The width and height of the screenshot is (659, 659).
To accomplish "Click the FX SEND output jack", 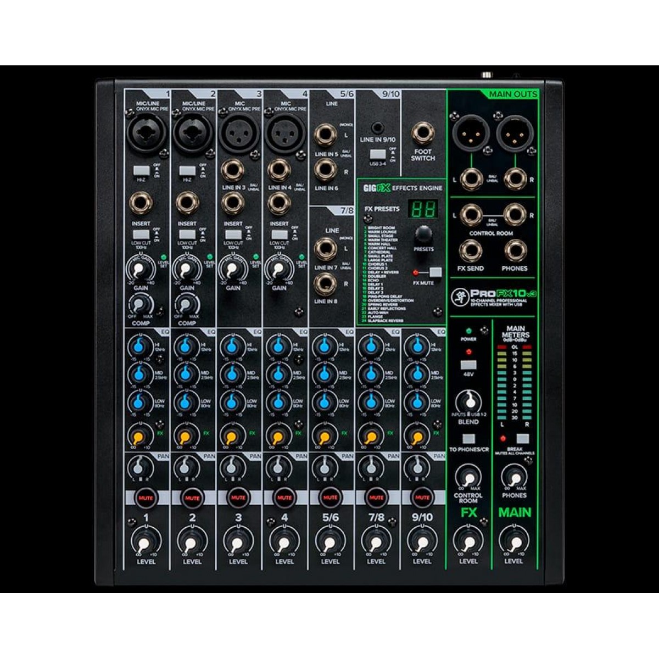I will [471, 252].
